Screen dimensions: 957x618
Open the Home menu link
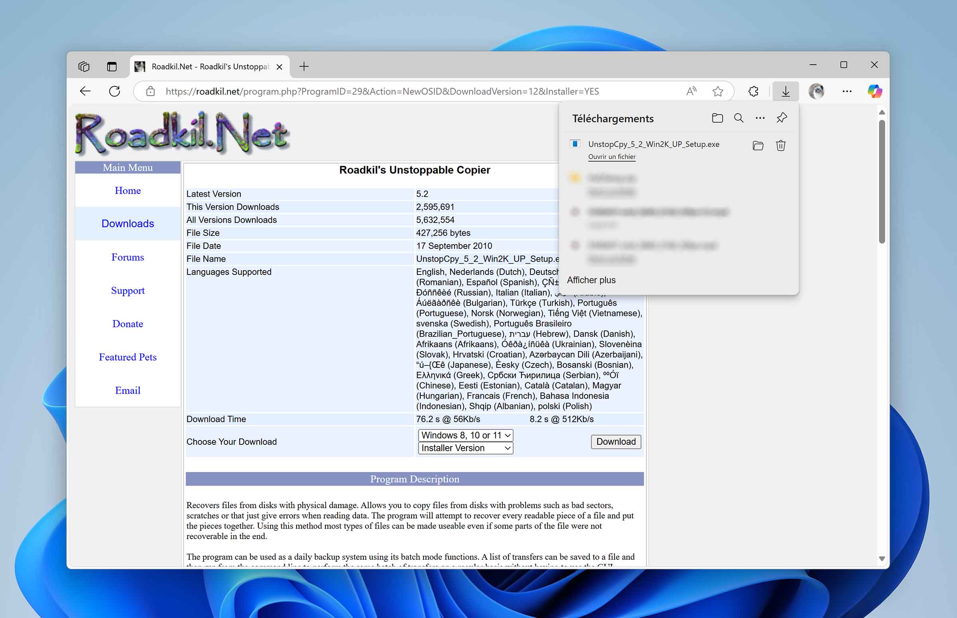[x=128, y=190]
